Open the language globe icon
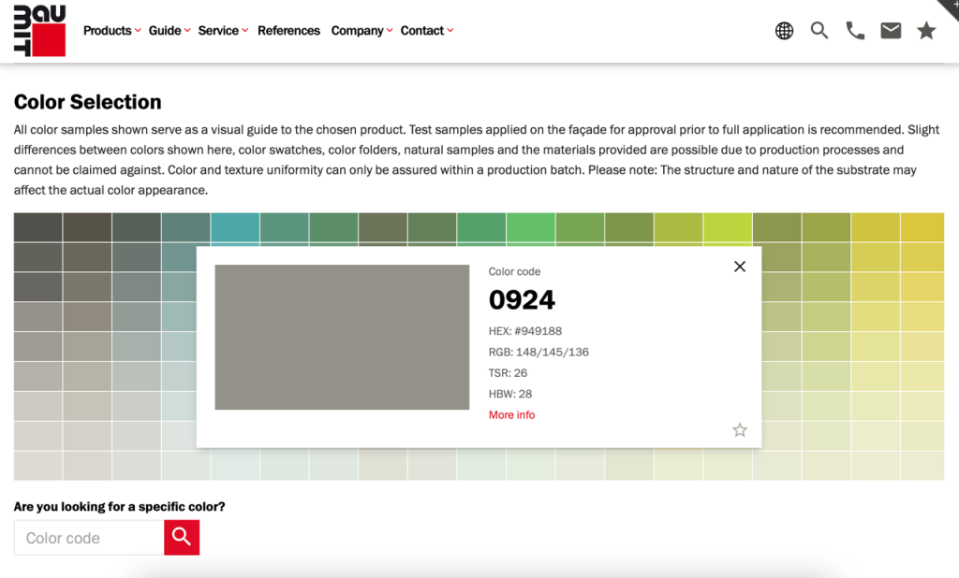The height and width of the screenshot is (578, 959). click(784, 31)
